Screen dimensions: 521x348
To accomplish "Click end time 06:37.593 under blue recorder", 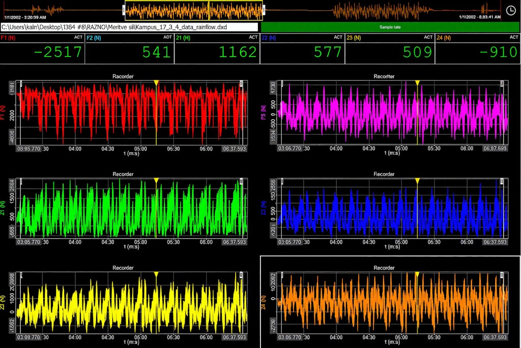I will (495, 242).
